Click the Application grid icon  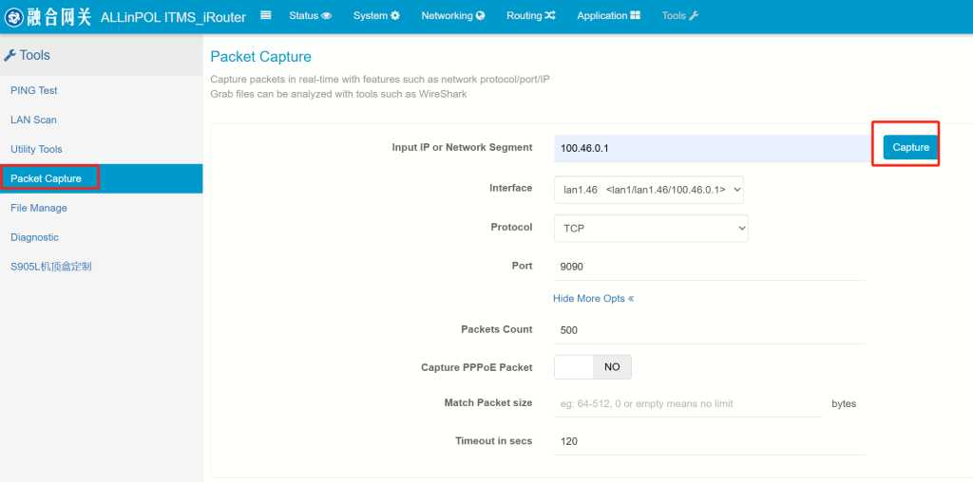click(635, 16)
